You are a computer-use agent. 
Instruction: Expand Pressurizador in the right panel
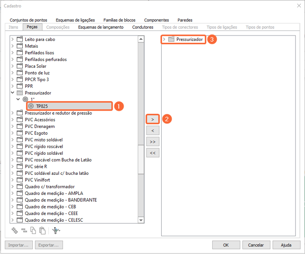164,40
